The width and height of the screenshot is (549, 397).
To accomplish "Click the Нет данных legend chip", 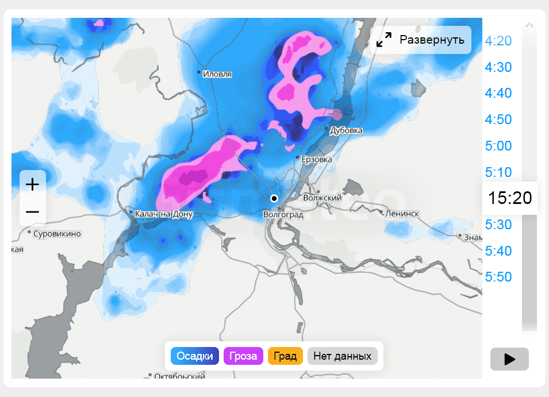I will [x=343, y=356].
